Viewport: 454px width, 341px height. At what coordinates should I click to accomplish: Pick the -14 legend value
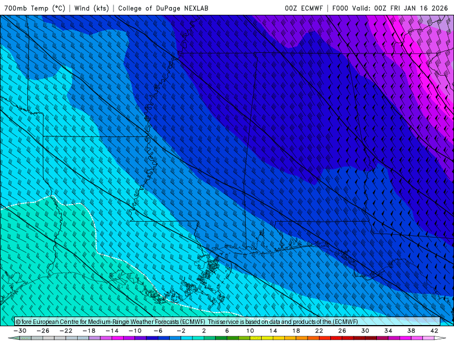112,331
